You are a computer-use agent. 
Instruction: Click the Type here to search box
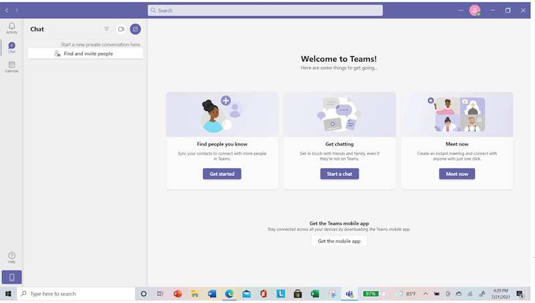(76, 294)
